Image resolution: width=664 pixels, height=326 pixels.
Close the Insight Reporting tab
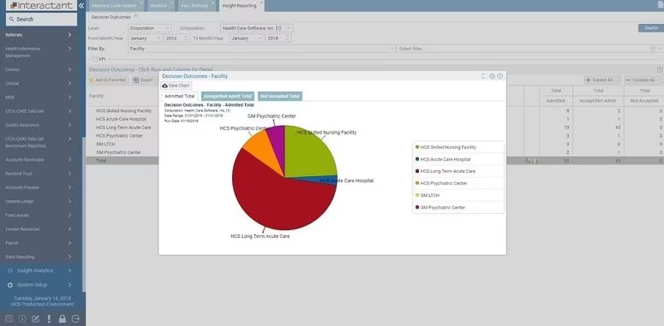[x=261, y=3]
